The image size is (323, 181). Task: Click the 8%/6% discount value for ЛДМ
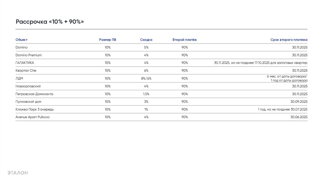(x=146, y=79)
